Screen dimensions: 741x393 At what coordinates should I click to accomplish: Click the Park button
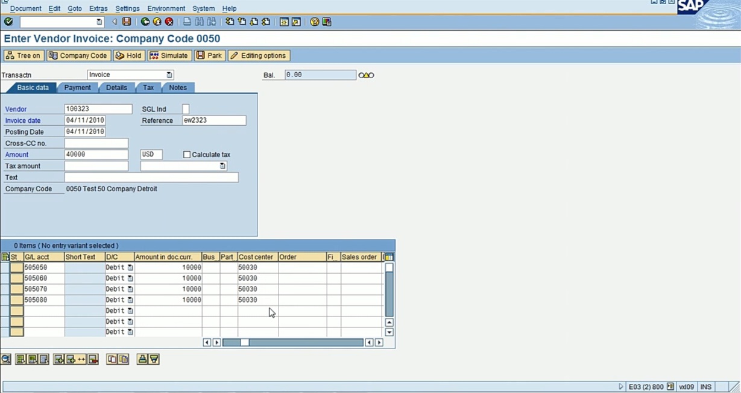coord(209,55)
